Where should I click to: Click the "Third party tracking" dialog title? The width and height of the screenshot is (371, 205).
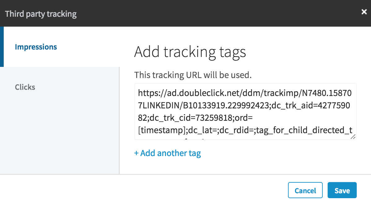click(41, 14)
